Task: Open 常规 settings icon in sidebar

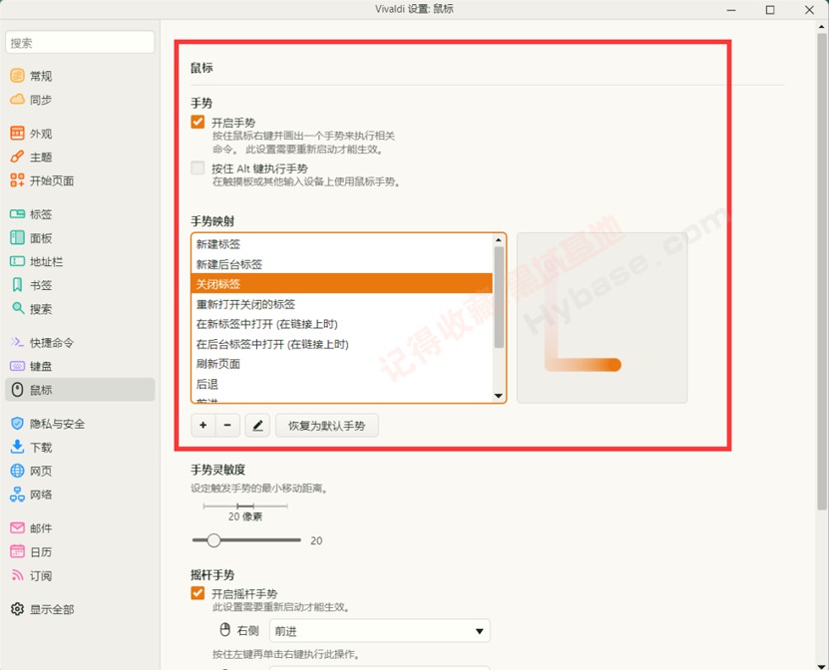Action: (x=18, y=76)
